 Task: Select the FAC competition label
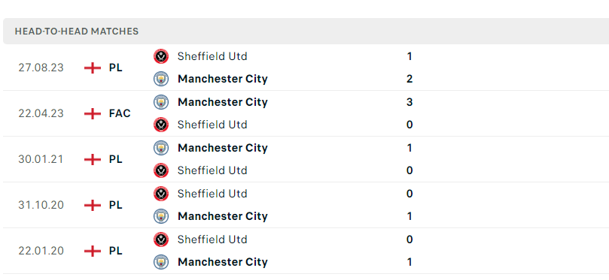pos(120,113)
